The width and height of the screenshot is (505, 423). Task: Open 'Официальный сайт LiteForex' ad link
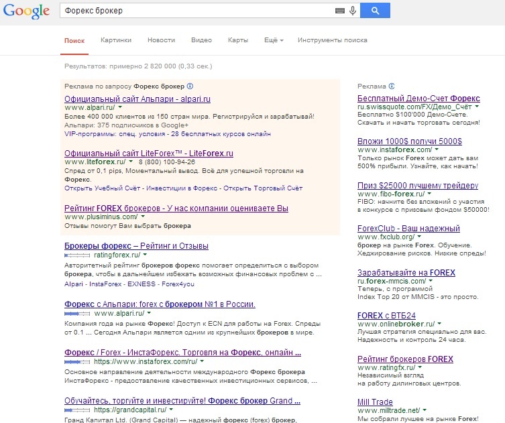point(149,154)
